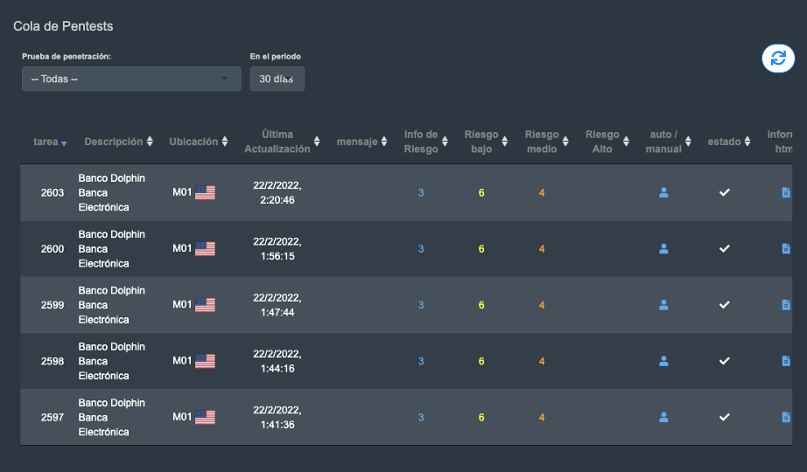The width and height of the screenshot is (807, 472).
Task: Click Info de Riesgo value 3 for task 2598
Action: [x=421, y=361]
